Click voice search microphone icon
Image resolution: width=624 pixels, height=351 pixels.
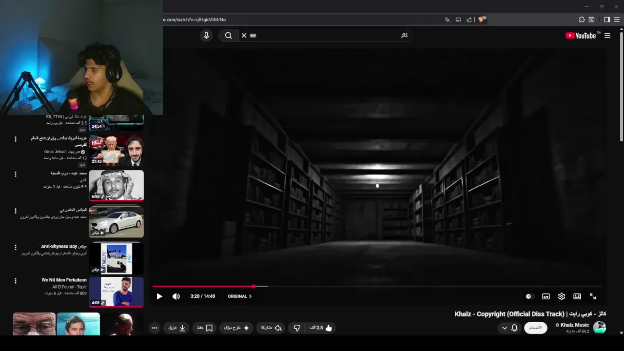pyautogui.click(x=206, y=35)
